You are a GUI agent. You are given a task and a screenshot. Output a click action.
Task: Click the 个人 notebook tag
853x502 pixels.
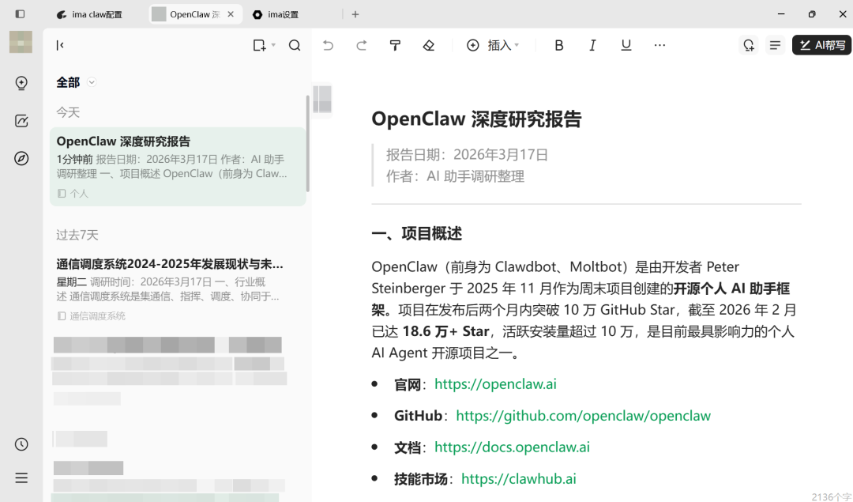73,193
